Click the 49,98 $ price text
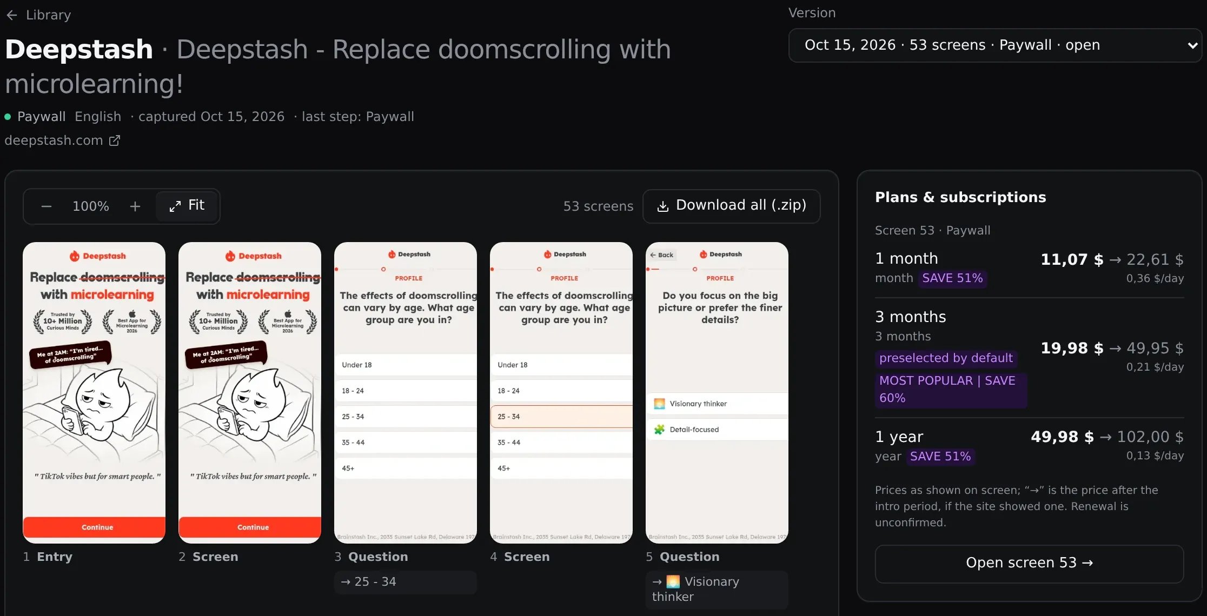The image size is (1207, 616). pyautogui.click(x=1062, y=437)
